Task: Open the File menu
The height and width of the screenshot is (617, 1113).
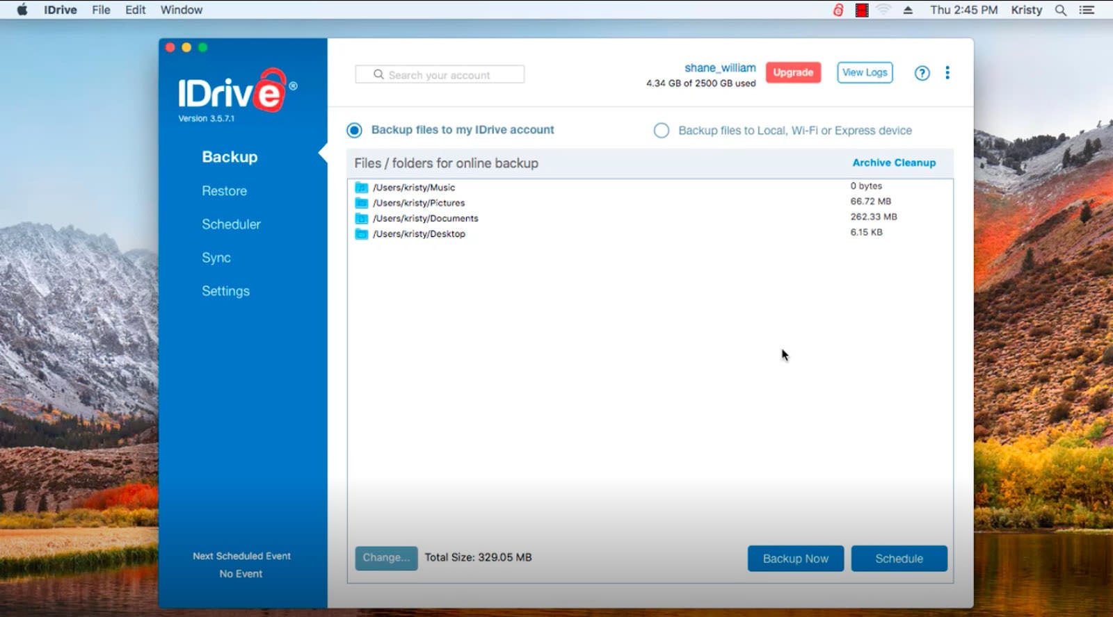Action: point(101,10)
